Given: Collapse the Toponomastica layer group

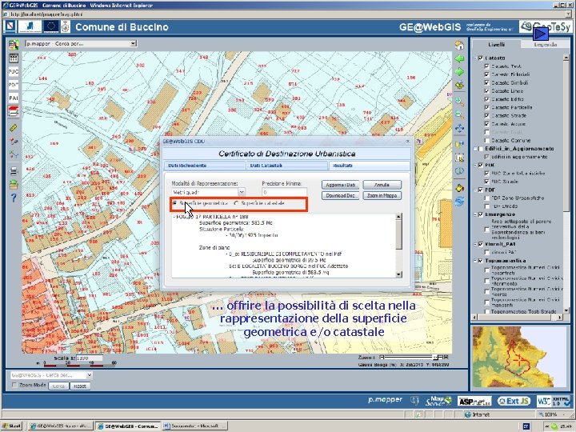Looking at the screenshot, I should 475,261.
